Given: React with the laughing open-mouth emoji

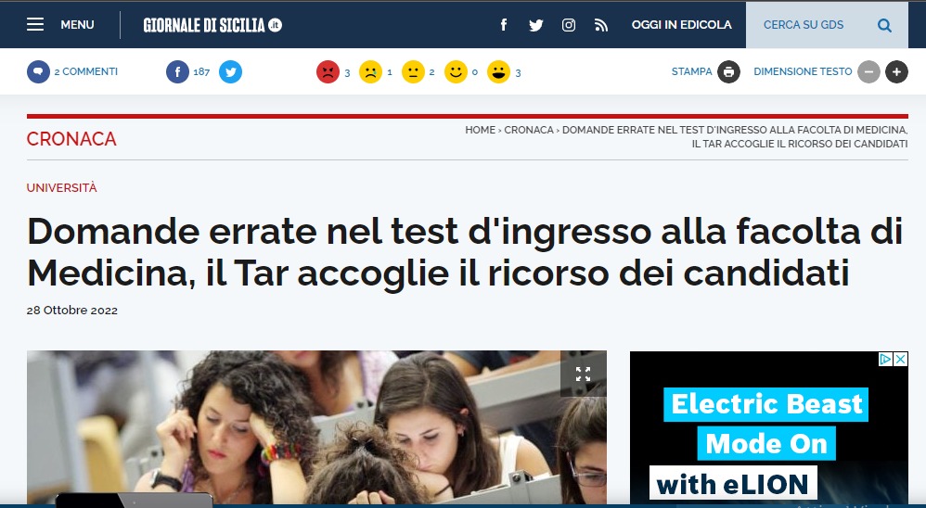Looking at the screenshot, I should (x=498, y=72).
